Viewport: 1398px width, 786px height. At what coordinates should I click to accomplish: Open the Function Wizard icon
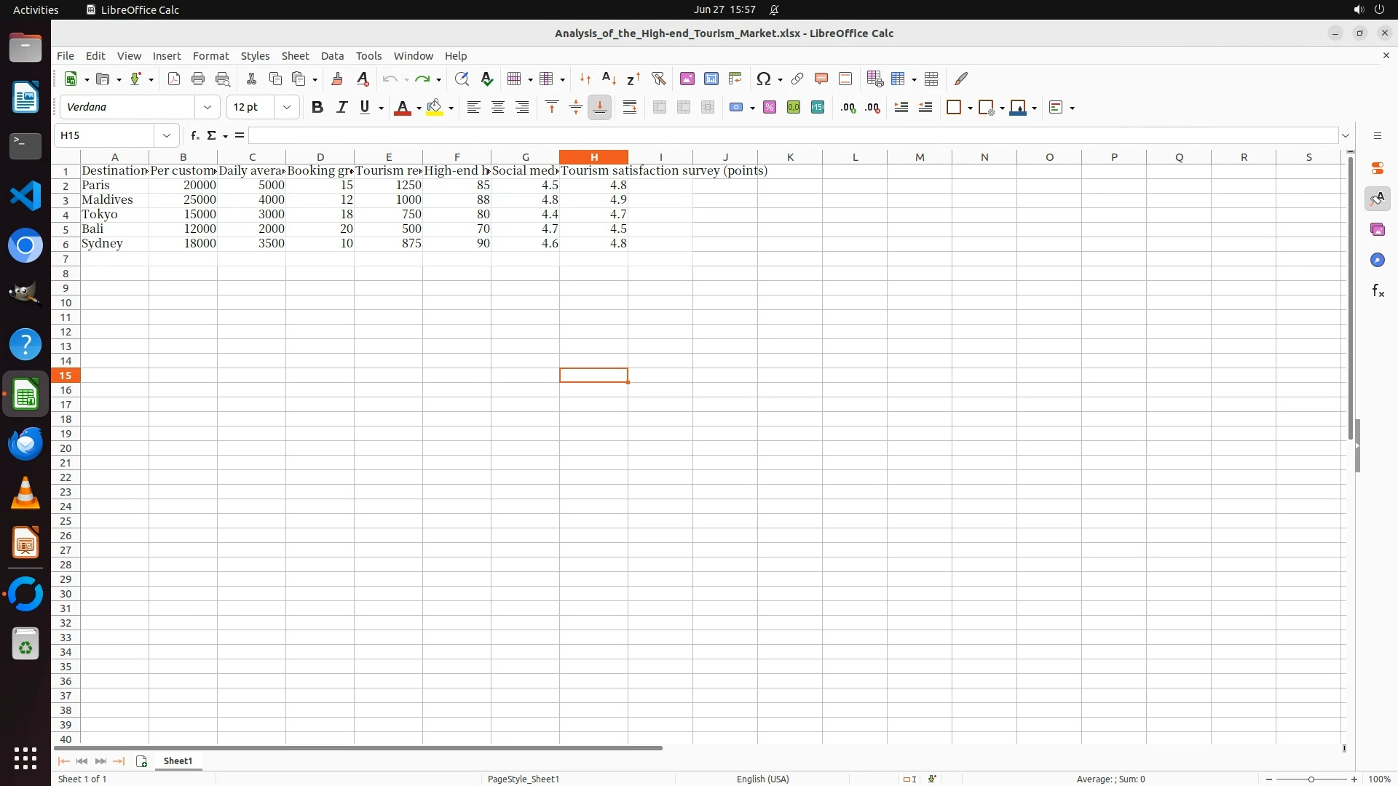coord(194,135)
